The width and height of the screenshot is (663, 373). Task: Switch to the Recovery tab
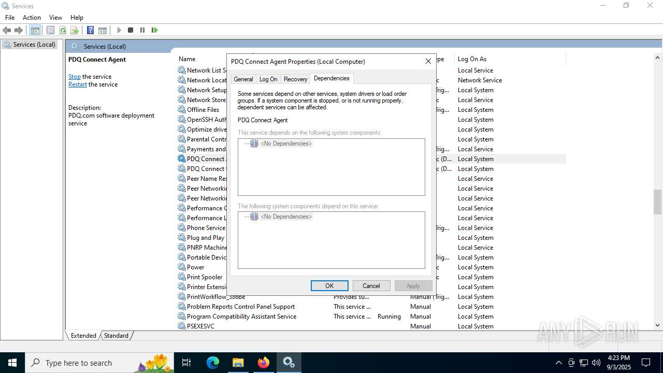[295, 79]
